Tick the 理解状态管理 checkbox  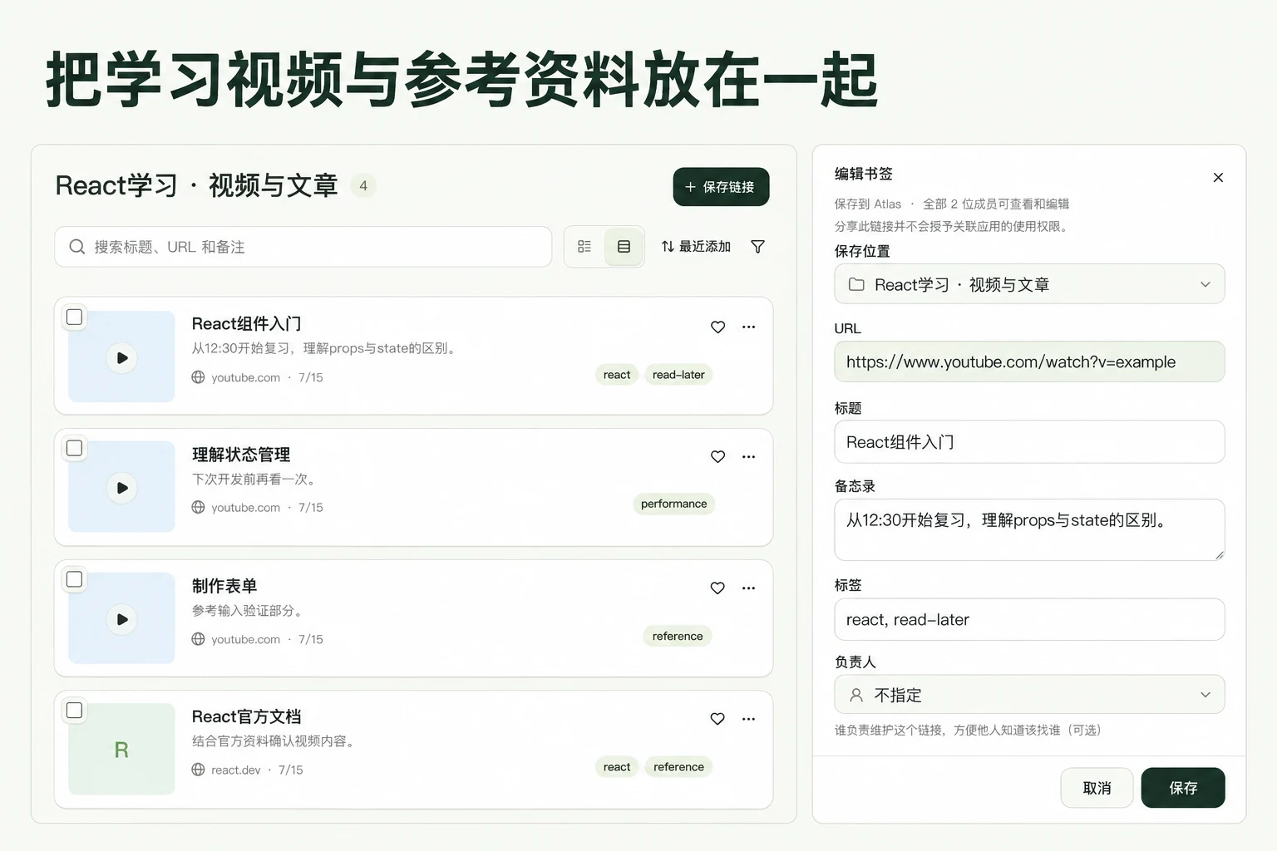(75, 448)
